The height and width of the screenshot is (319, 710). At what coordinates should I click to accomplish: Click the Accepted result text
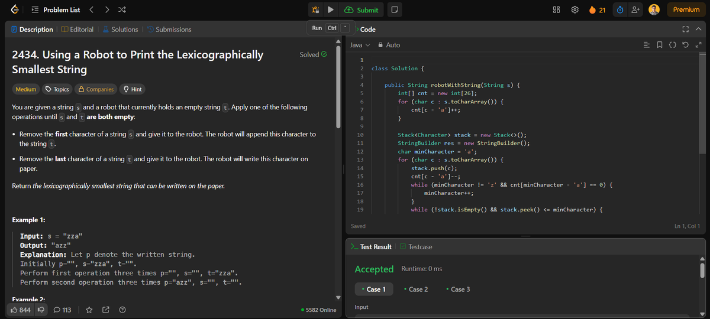click(374, 269)
